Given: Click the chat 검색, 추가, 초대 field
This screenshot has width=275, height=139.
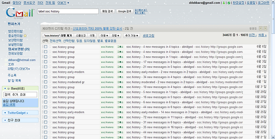Looking at the screenshot, I should click(20, 94).
